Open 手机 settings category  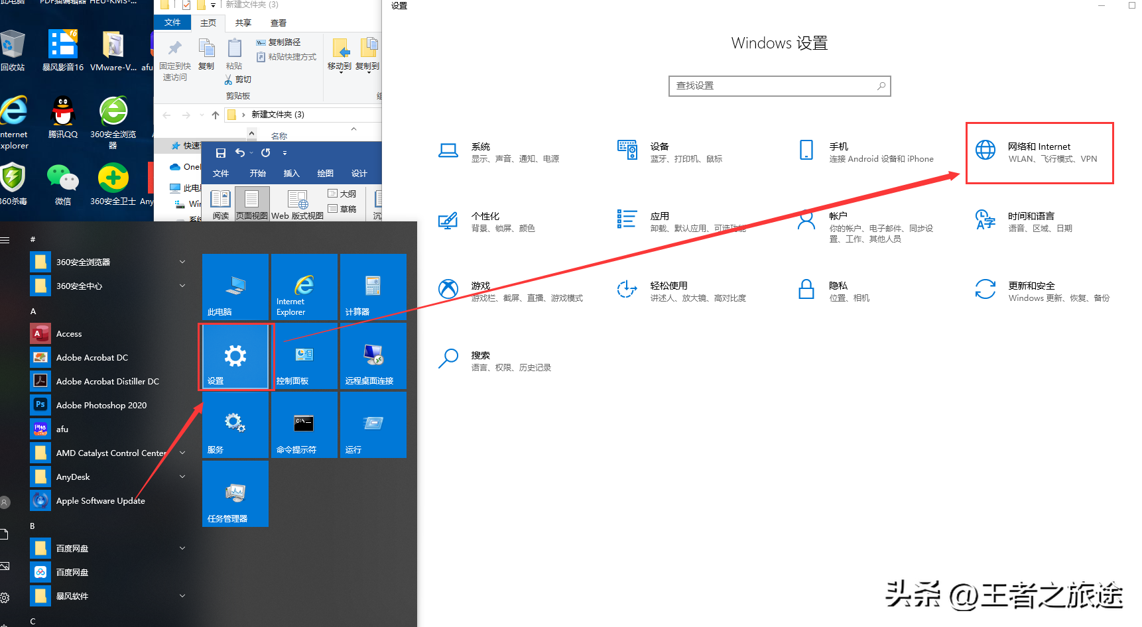click(865, 152)
